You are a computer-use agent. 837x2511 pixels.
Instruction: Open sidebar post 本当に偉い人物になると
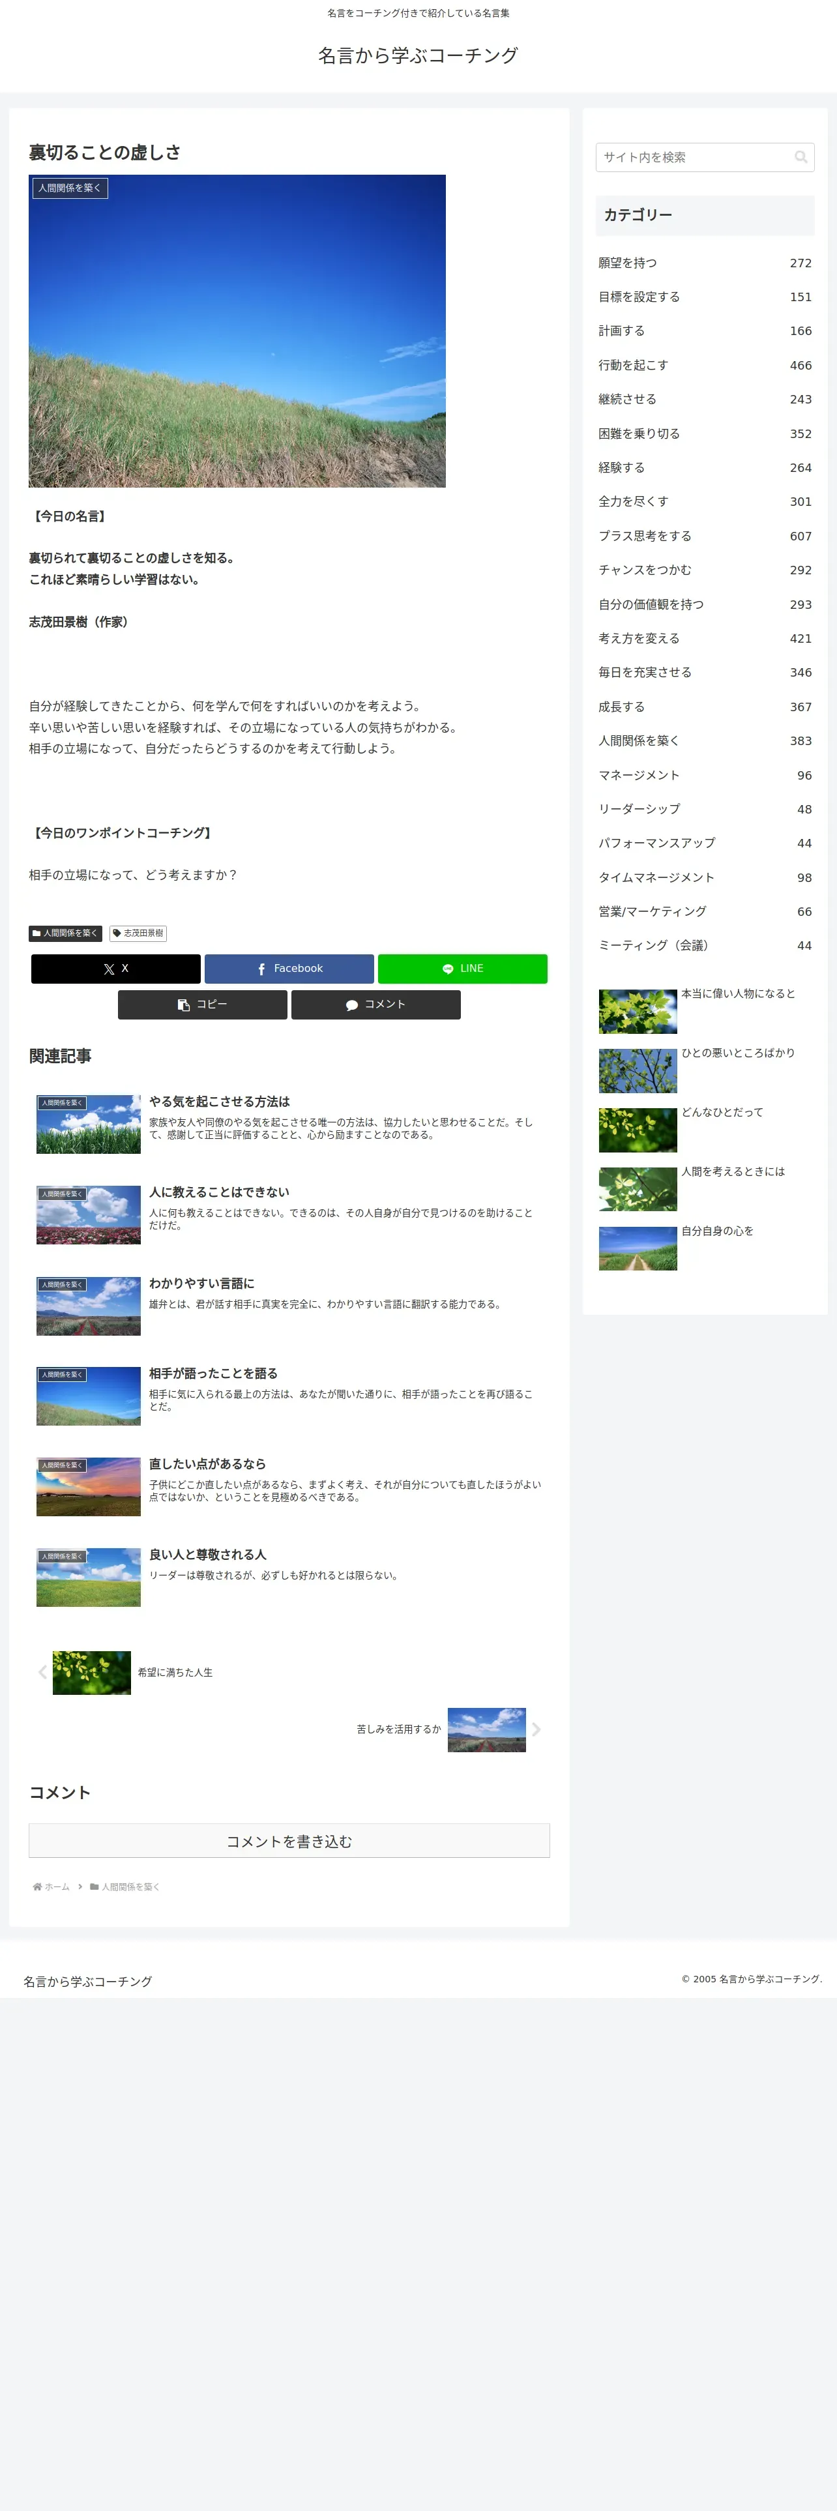(x=705, y=1012)
